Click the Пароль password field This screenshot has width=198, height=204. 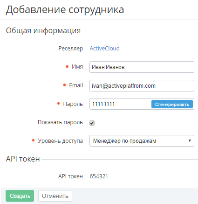click(120, 104)
